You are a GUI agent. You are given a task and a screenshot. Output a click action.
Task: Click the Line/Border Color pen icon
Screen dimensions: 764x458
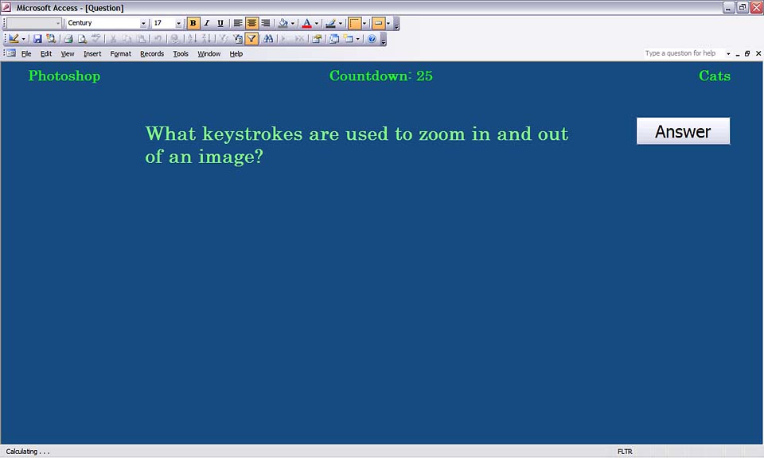click(330, 23)
